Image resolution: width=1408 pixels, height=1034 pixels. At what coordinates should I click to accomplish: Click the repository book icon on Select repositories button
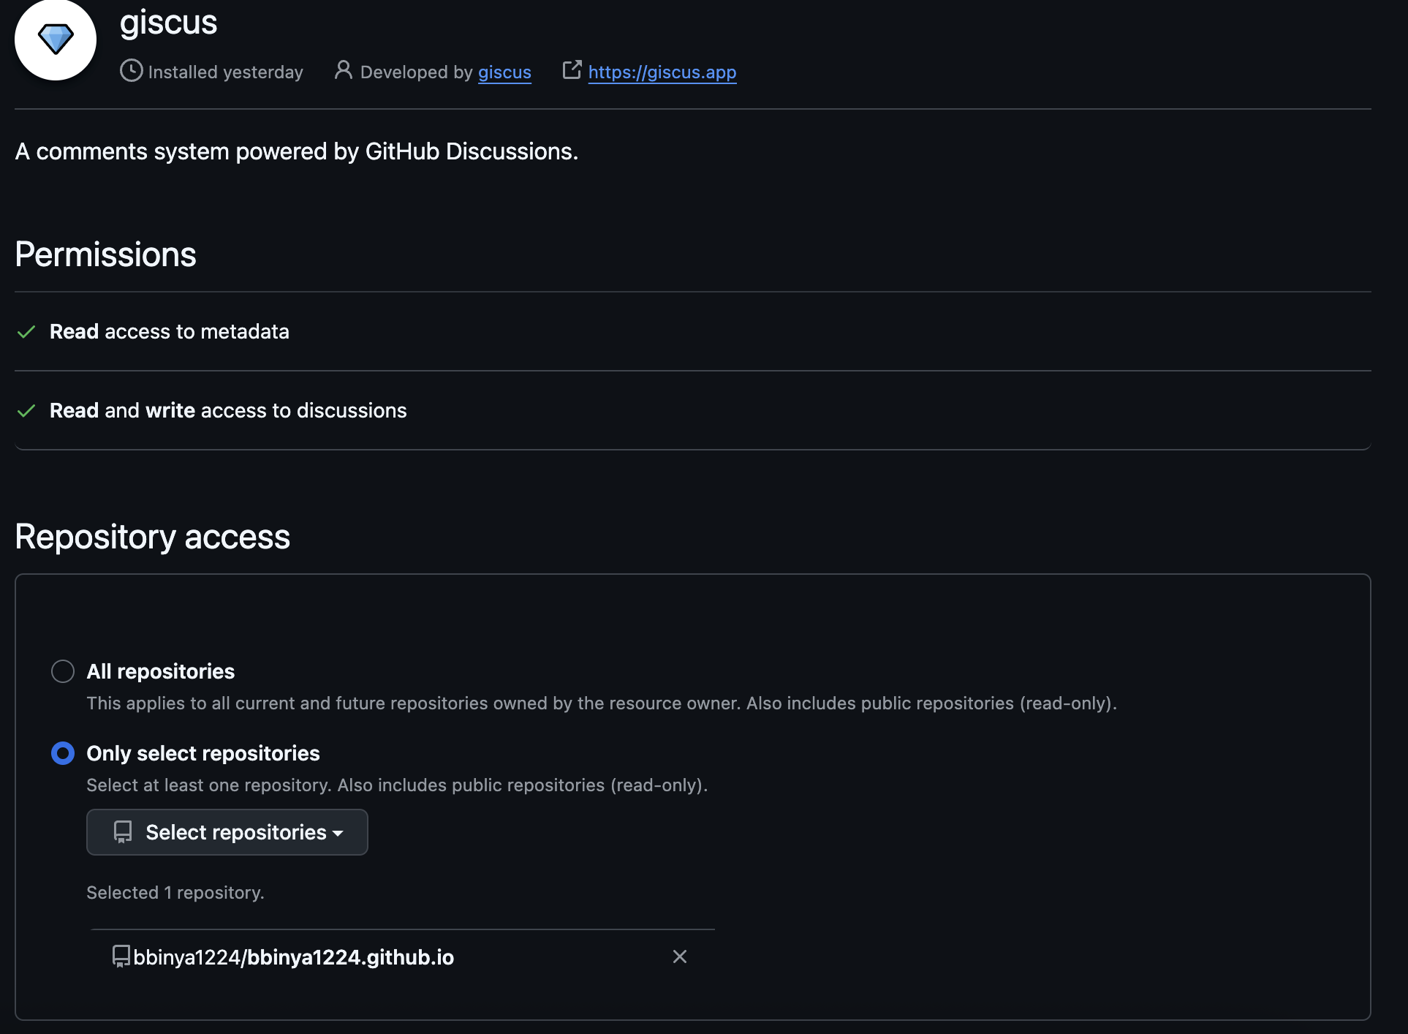click(x=122, y=831)
